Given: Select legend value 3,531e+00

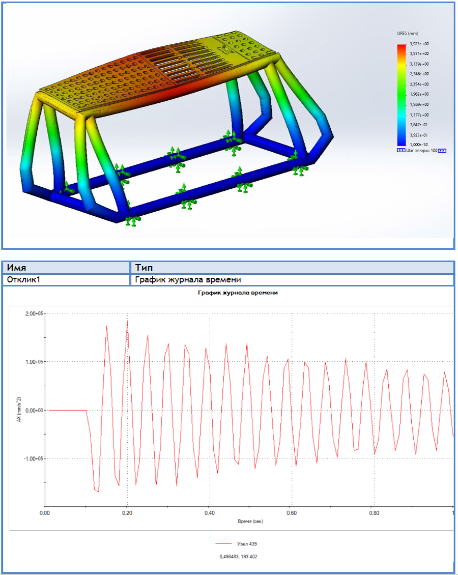Looking at the screenshot, I should pos(419,53).
